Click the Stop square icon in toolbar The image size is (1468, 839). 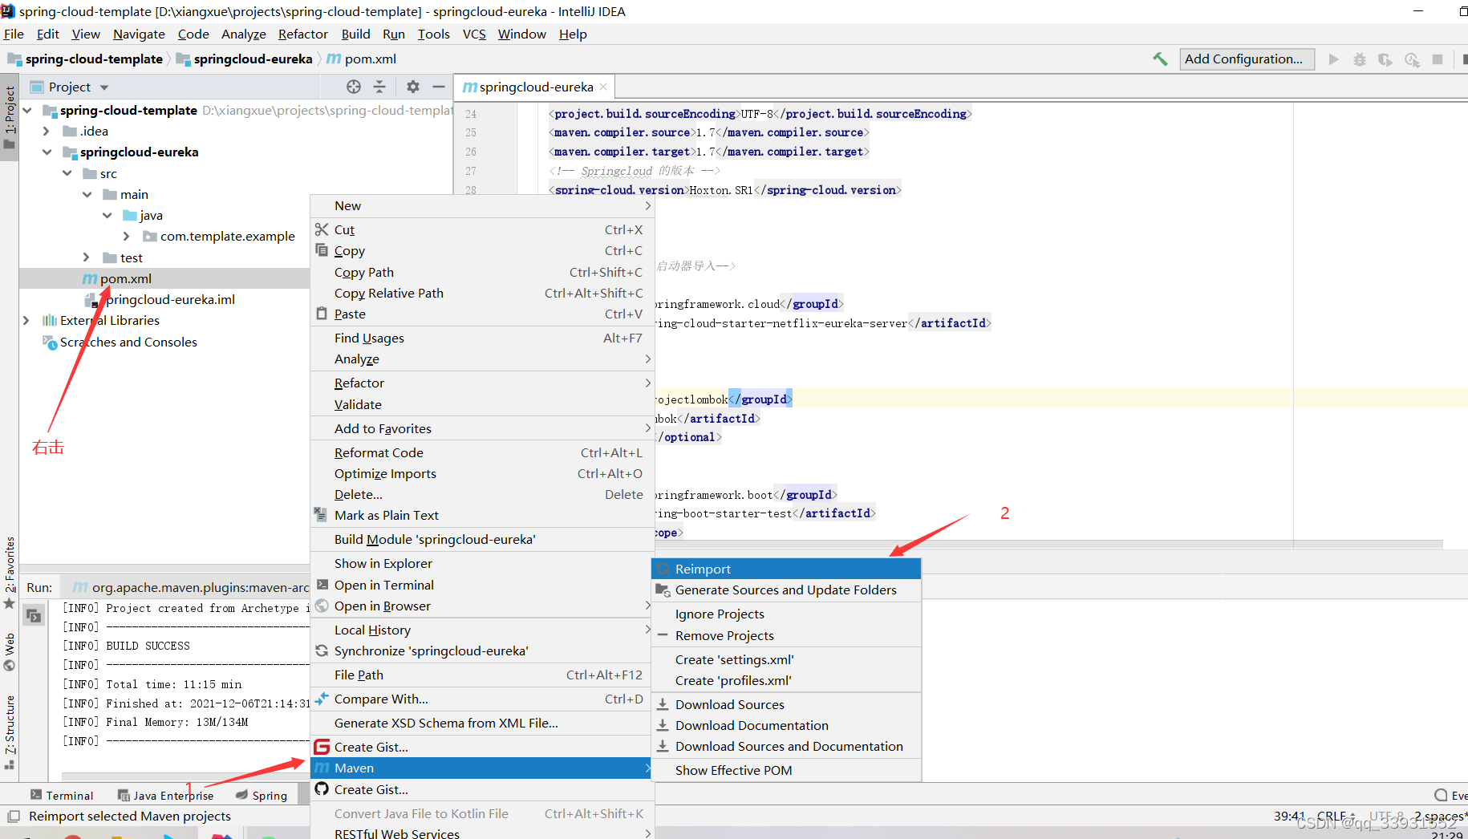(1438, 59)
